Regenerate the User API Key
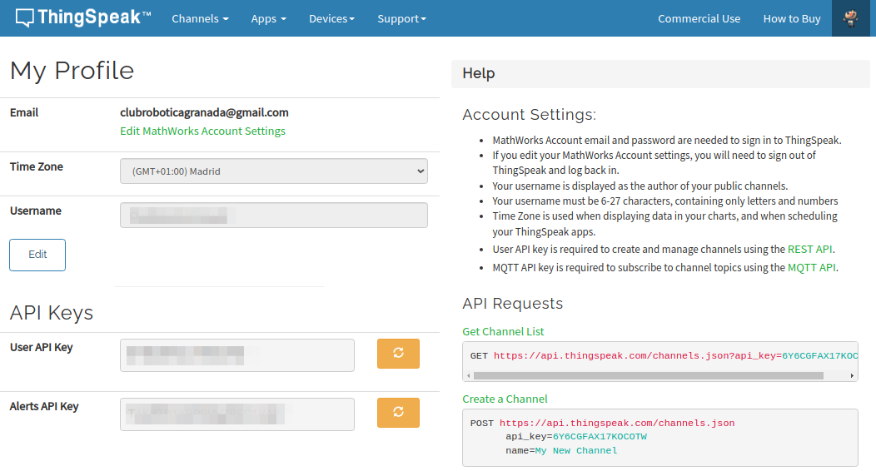876x471 pixels. (x=398, y=353)
